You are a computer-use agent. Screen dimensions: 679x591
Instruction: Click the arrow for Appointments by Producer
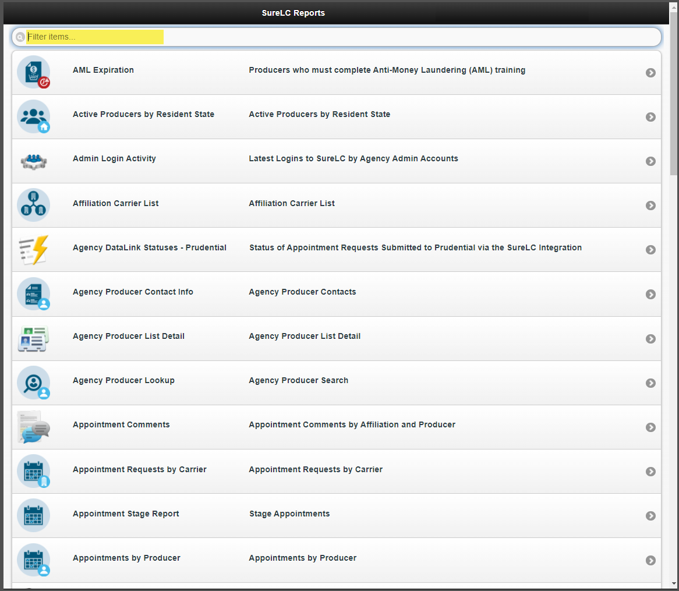coord(650,560)
